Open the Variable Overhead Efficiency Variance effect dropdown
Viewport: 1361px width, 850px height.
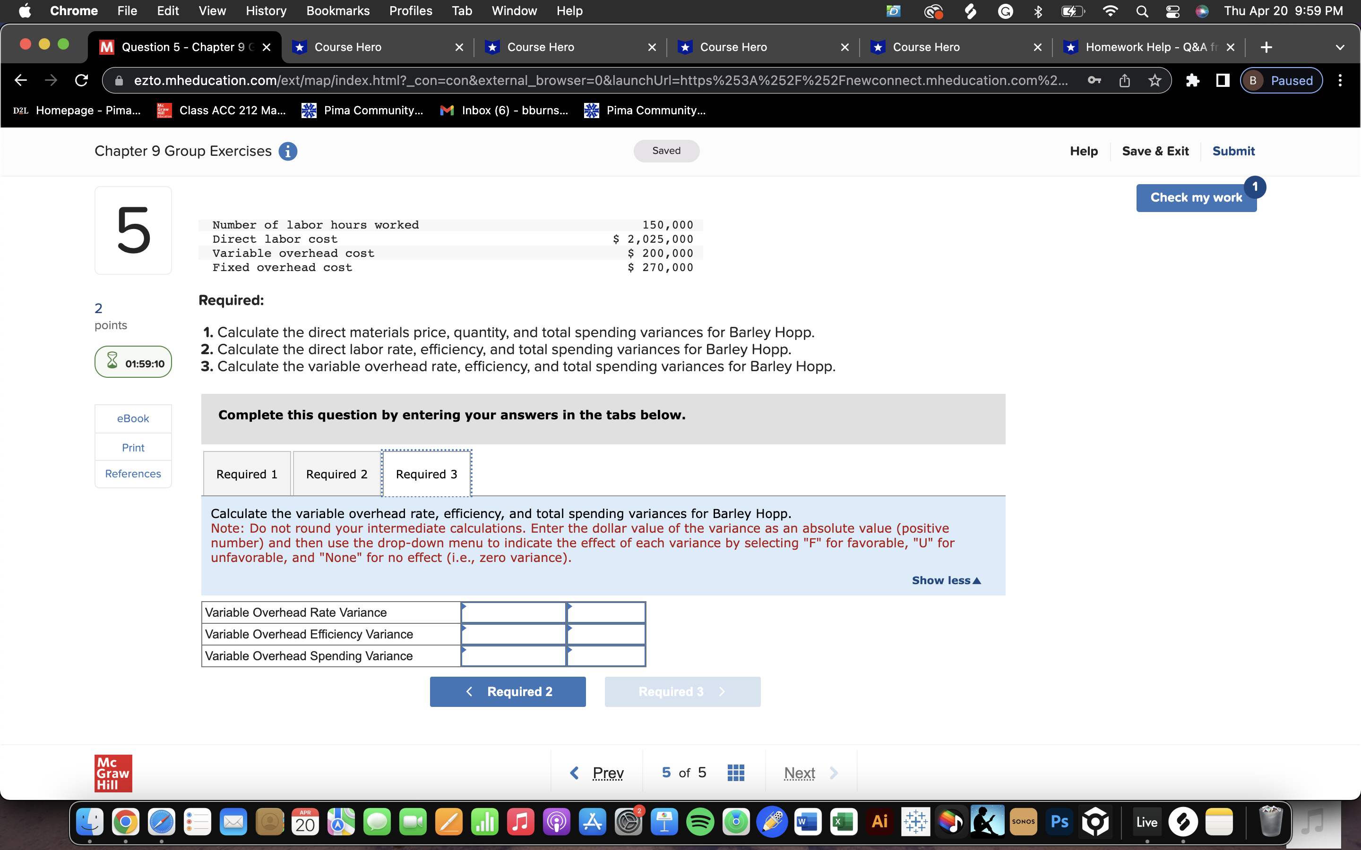606,634
